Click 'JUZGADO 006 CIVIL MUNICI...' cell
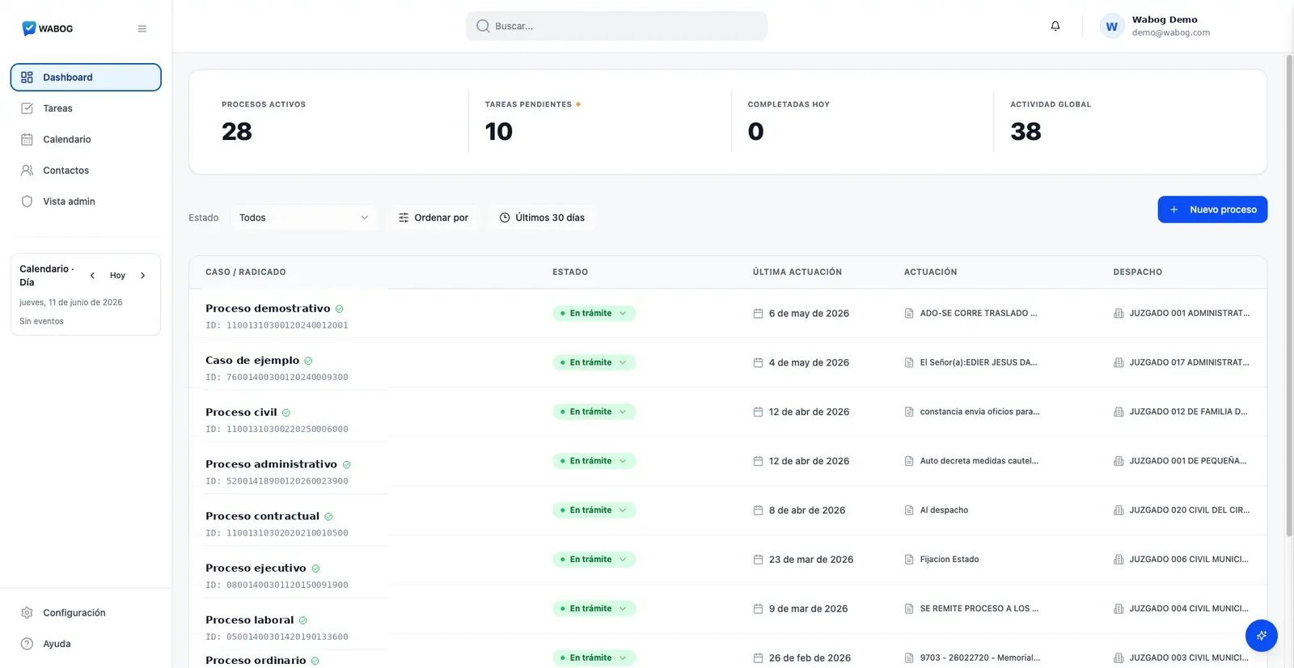The height and width of the screenshot is (668, 1294). pyautogui.click(x=1181, y=560)
